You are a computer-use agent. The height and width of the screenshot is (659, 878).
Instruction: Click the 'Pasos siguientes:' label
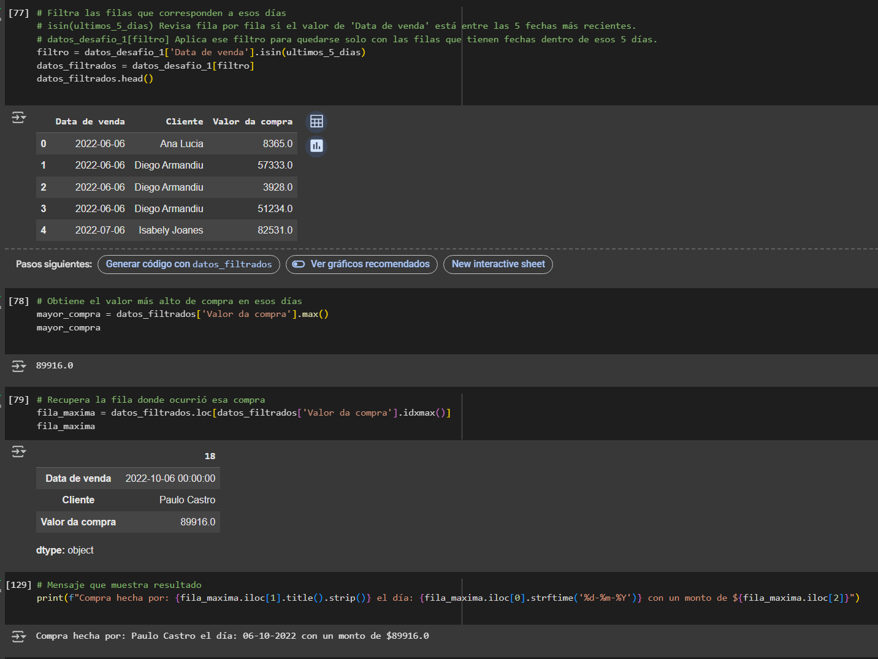click(54, 264)
